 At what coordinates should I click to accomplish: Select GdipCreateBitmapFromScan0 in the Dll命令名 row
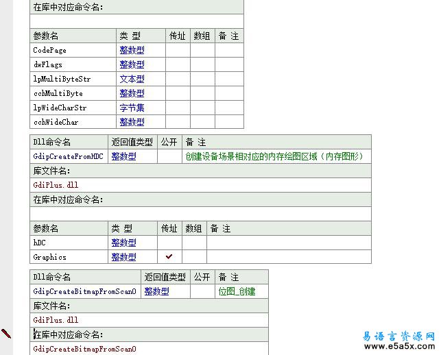tap(84, 291)
